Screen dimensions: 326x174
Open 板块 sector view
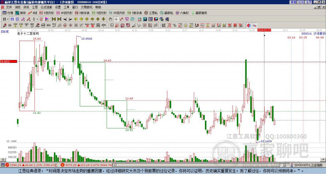click(20, 13)
